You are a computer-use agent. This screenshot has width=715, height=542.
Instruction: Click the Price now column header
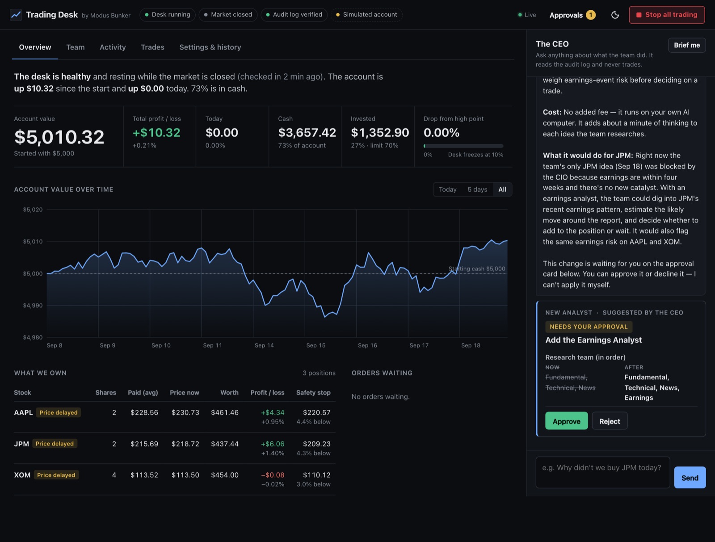[185, 393]
